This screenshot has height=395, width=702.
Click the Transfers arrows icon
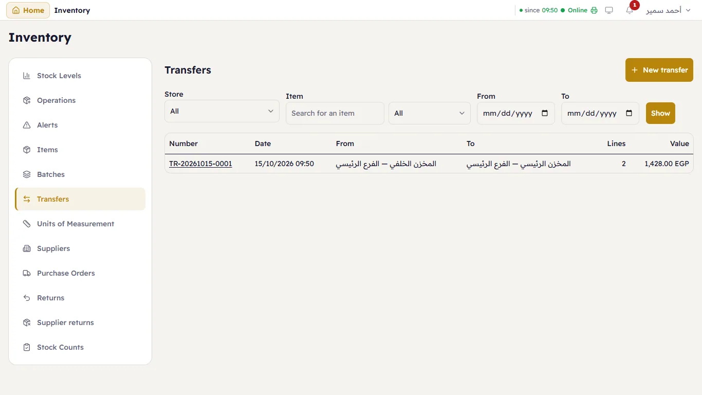(27, 199)
